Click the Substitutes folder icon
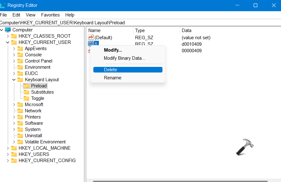 point(26,92)
